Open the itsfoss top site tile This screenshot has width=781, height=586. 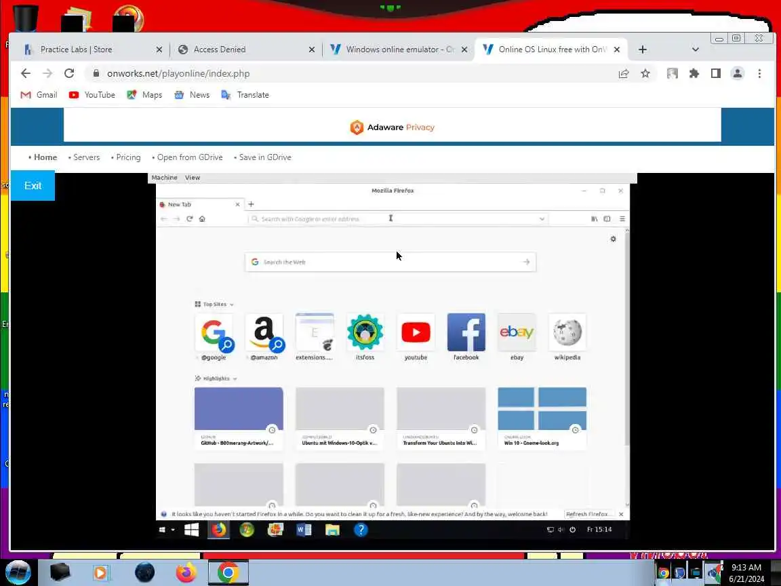tap(365, 337)
